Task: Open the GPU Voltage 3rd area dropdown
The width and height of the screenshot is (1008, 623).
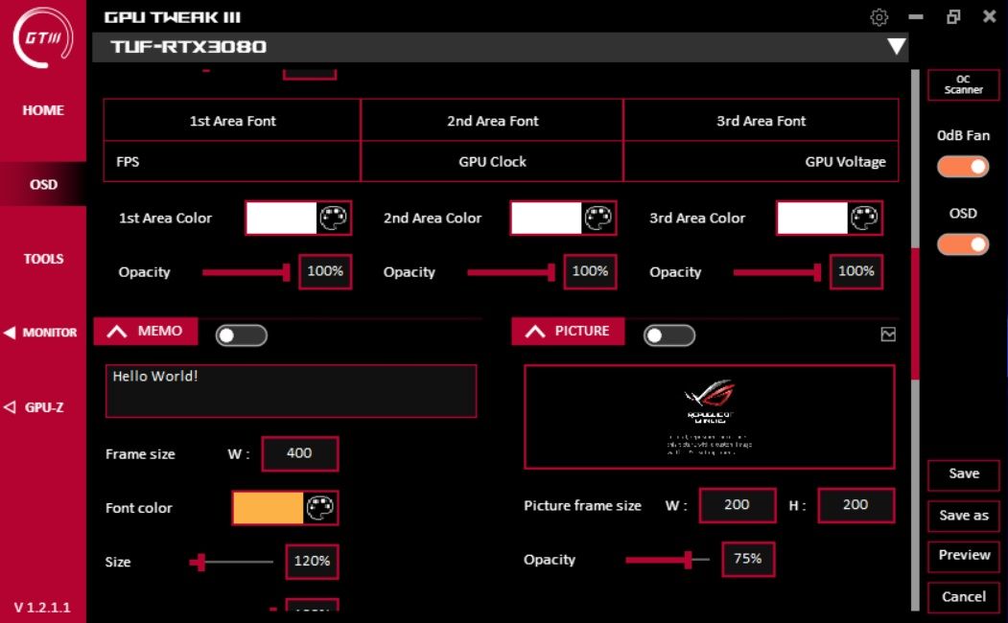Action: click(761, 162)
